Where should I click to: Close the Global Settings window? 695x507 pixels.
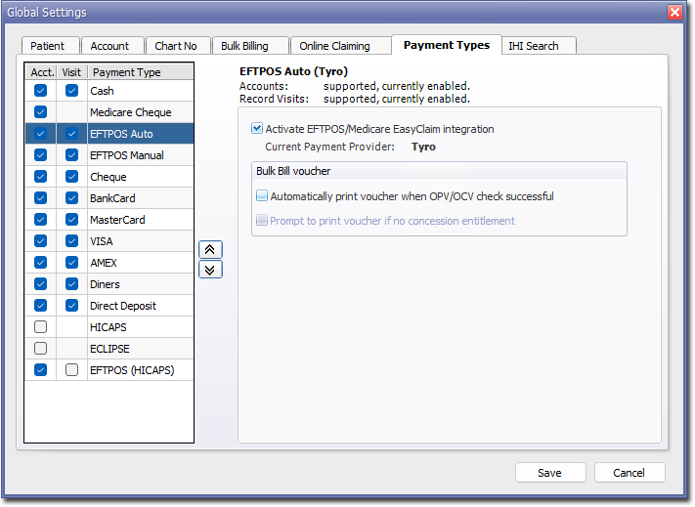coord(674,13)
